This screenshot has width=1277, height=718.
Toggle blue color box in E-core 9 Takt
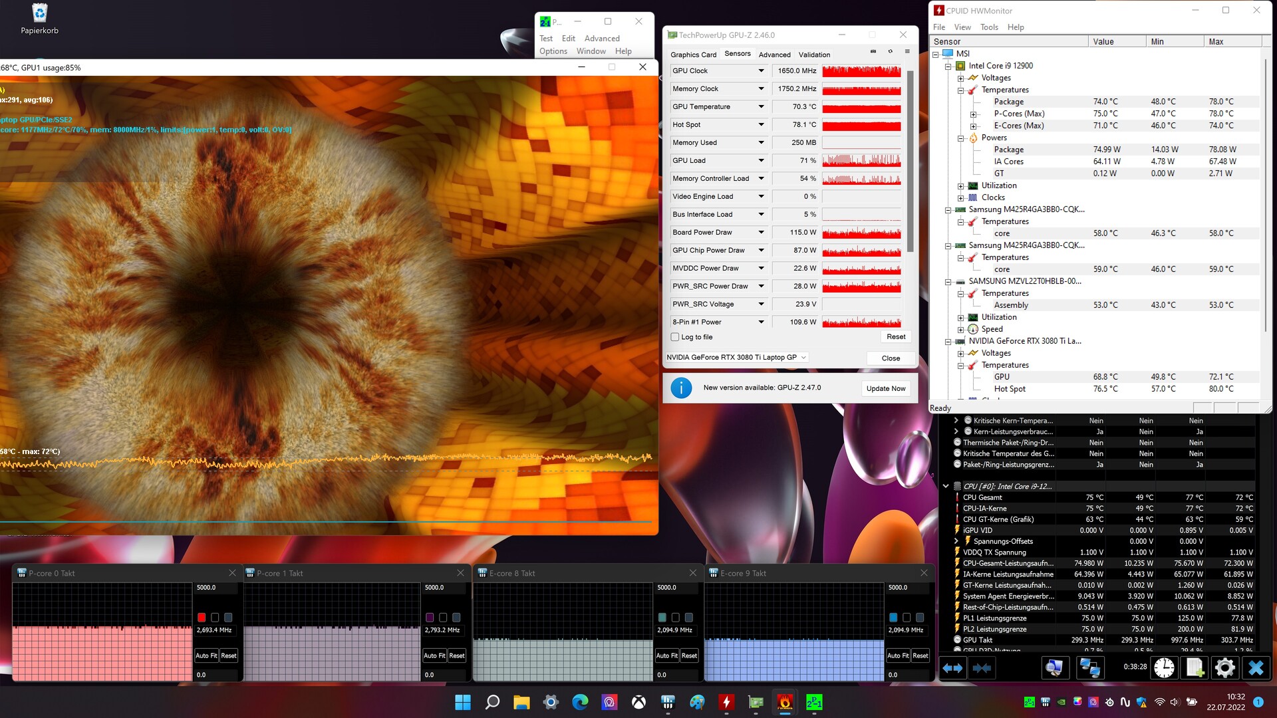click(893, 618)
